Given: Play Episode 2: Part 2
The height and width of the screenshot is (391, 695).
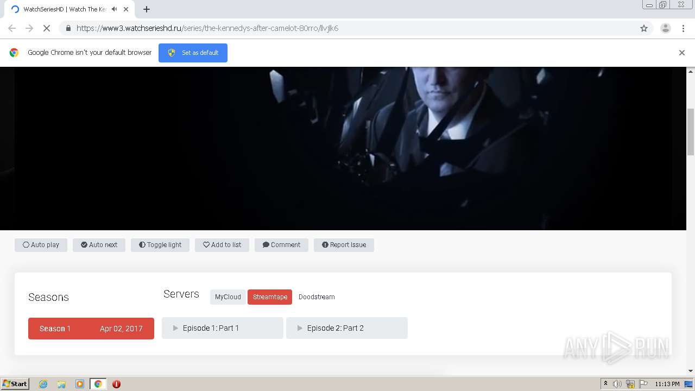Looking at the screenshot, I should (x=347, y=328).
